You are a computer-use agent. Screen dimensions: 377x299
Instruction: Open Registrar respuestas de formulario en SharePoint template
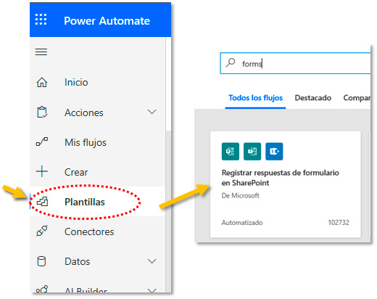click(x=285, y=184)
